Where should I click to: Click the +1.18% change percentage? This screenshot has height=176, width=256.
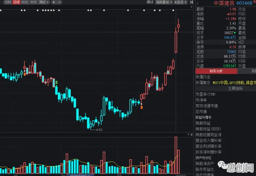[x=231, y=19]
